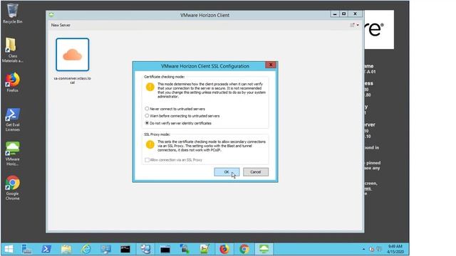The height and width of the screenshot is (256, 456).
Task: Select Do not verify server identity certificates
Action: tap(178, 123)
